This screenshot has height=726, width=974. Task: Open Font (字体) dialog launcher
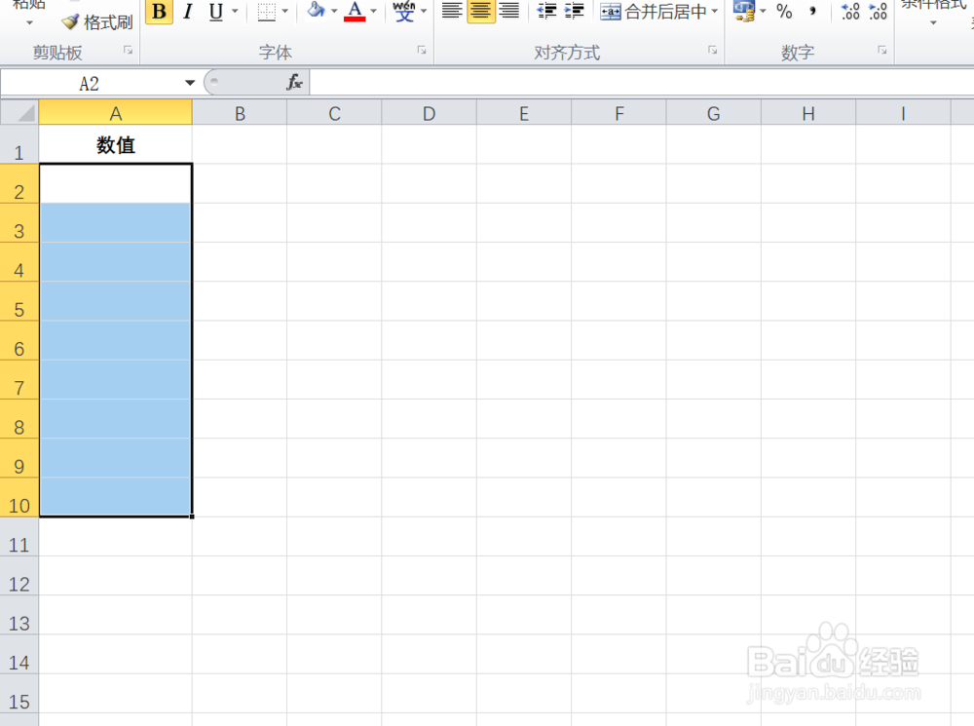[422, 51]
